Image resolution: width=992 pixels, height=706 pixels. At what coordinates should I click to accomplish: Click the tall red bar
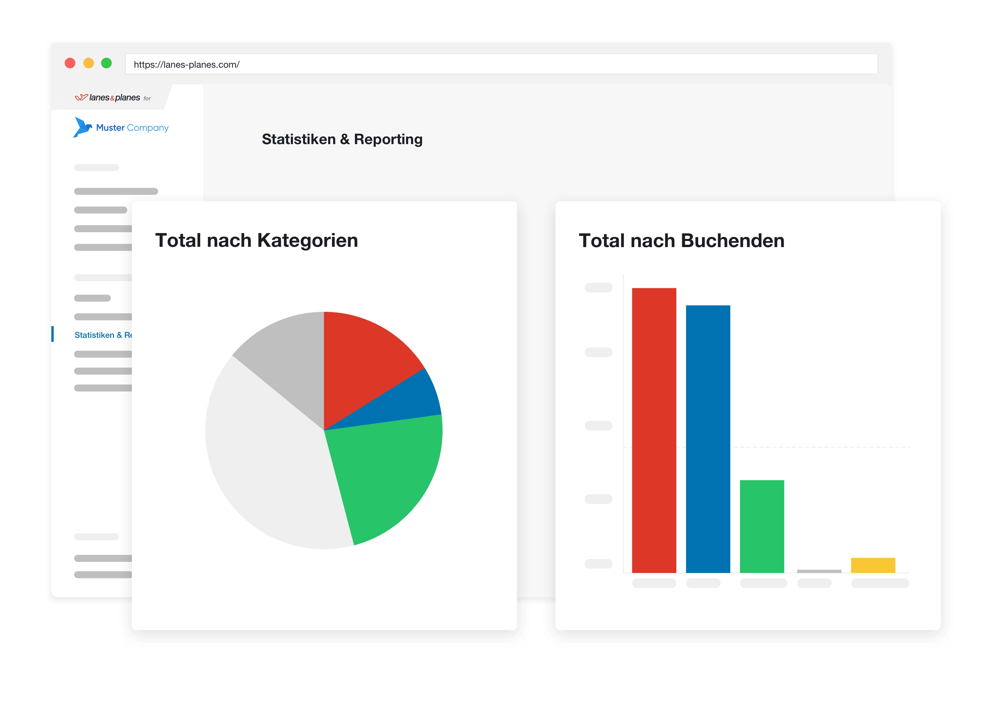click(x=654, y=430)
